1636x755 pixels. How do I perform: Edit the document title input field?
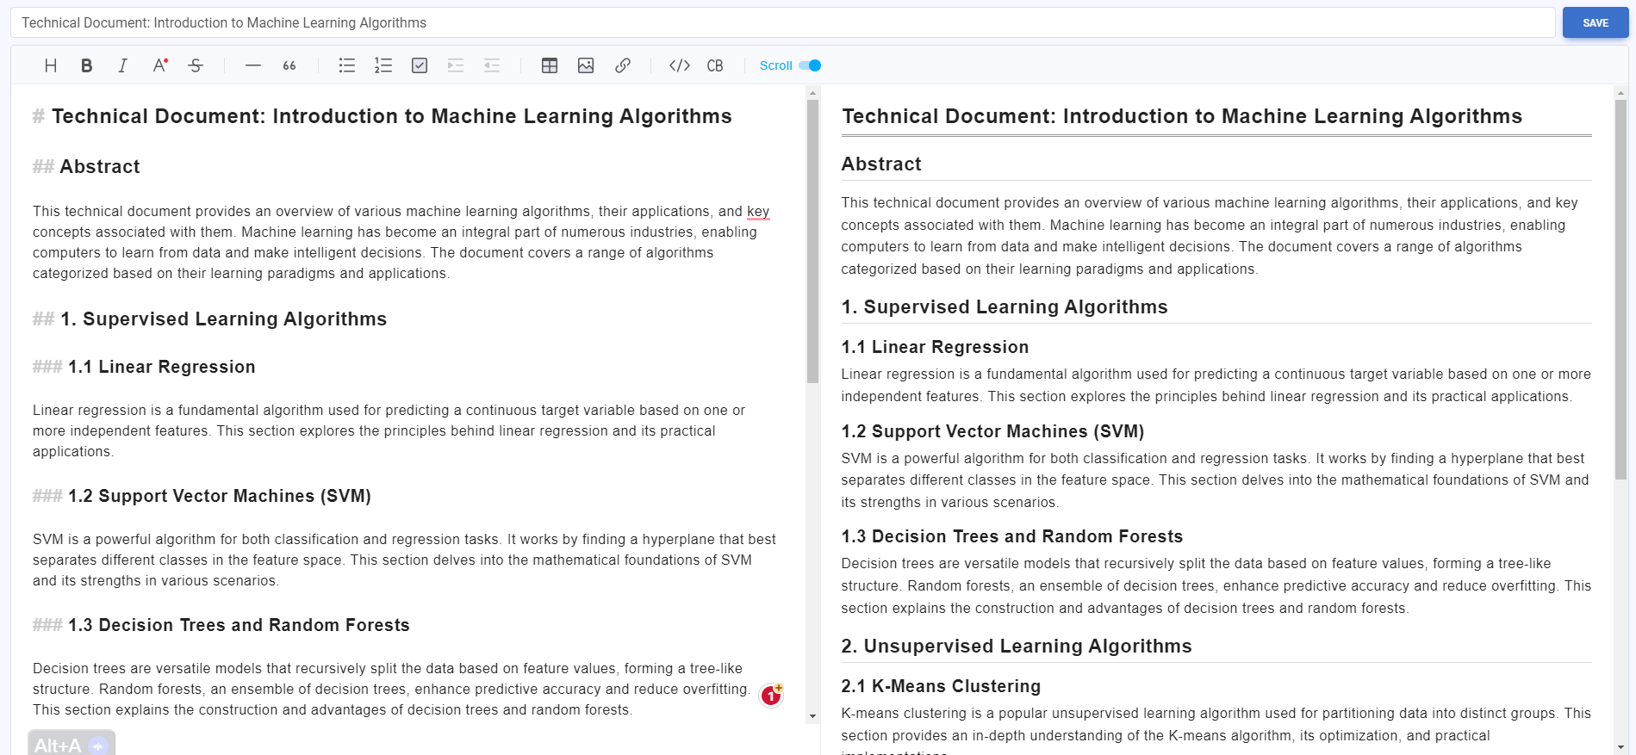(783, 23)
